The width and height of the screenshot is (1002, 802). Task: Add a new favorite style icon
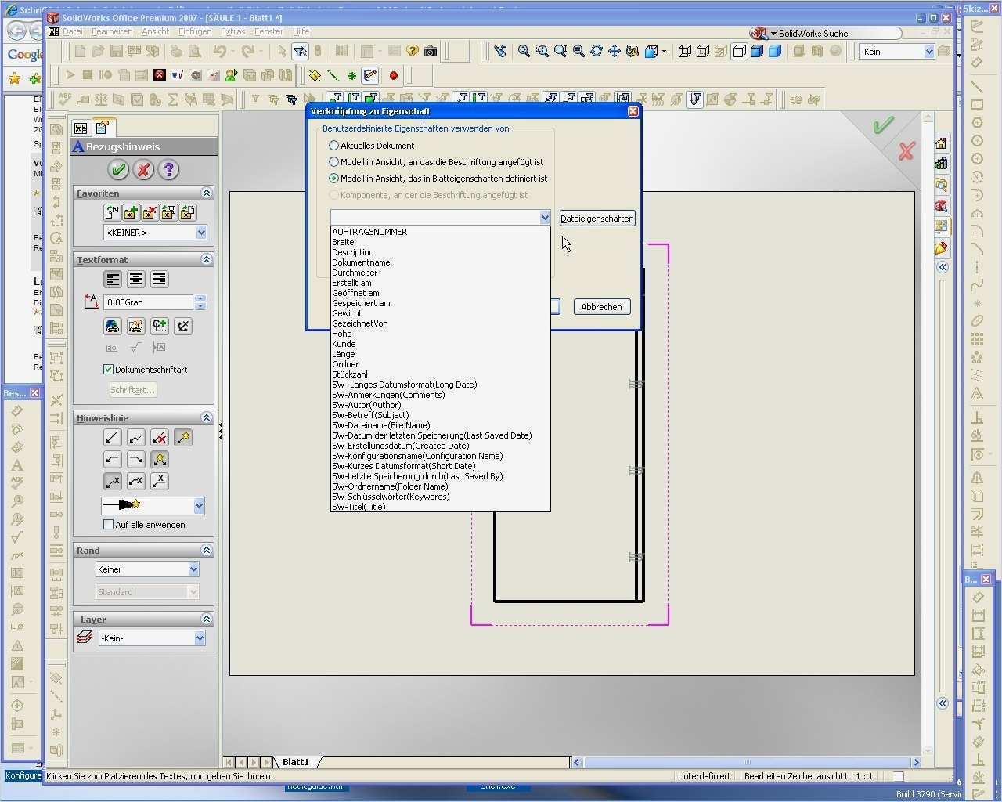click(x=130, y=211)
